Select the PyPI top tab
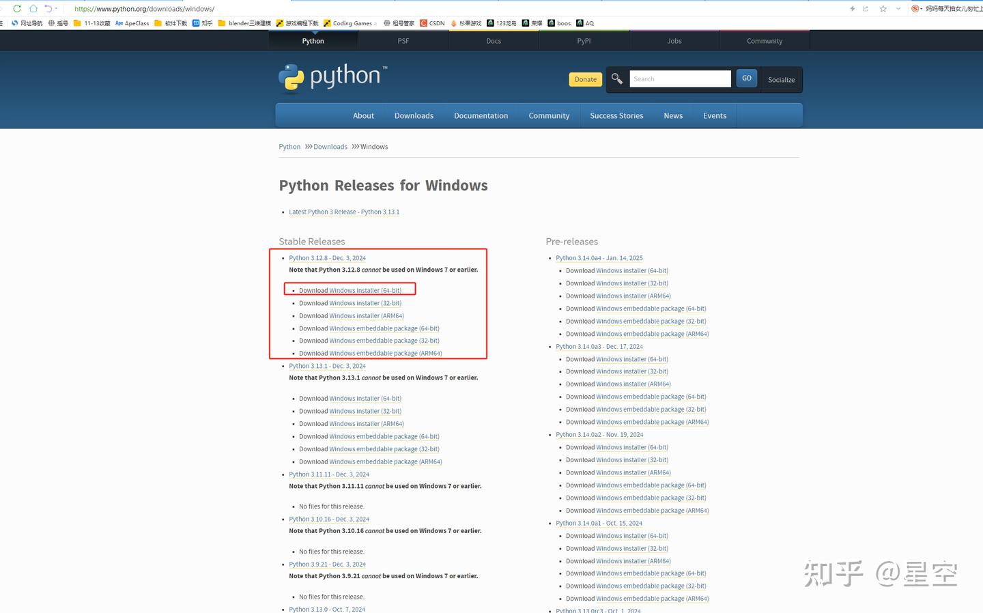Screen dimensions: 983x613 click(584, 41)
